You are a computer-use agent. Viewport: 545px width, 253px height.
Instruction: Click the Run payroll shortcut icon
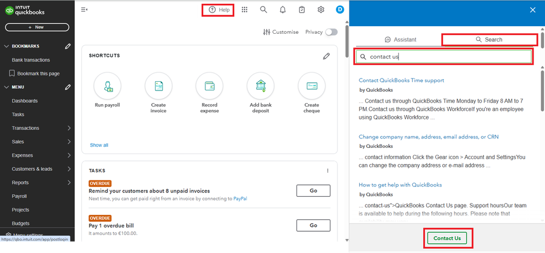pyautogui.click(x=108, y=86)
